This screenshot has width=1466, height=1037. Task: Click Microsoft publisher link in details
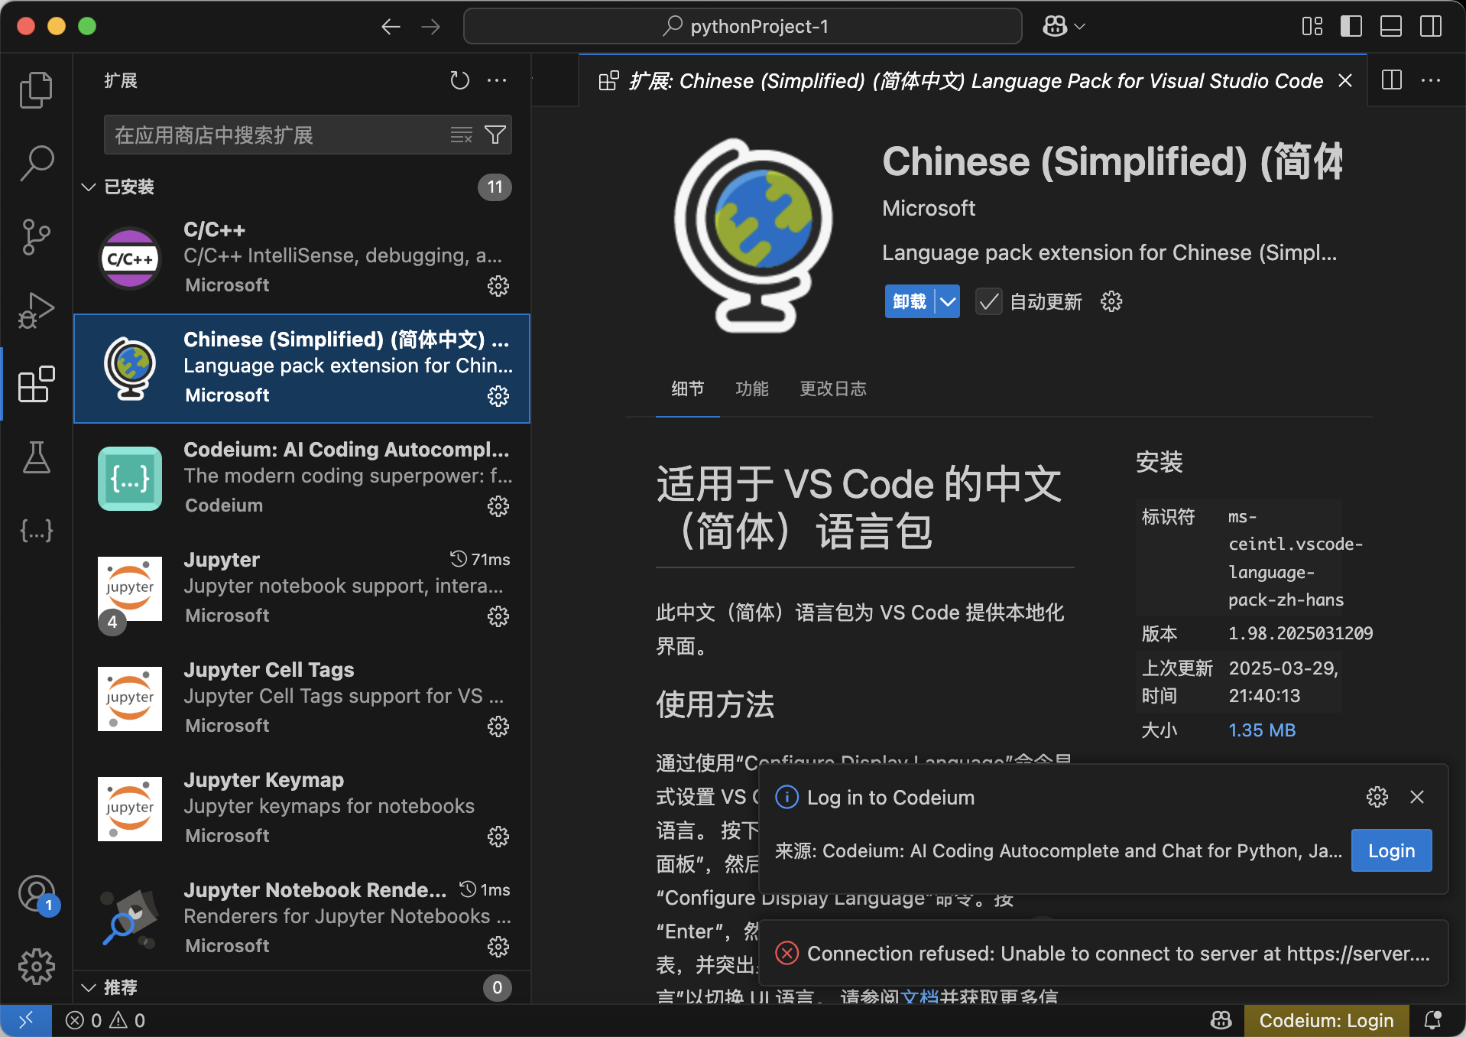pos(929,208)
